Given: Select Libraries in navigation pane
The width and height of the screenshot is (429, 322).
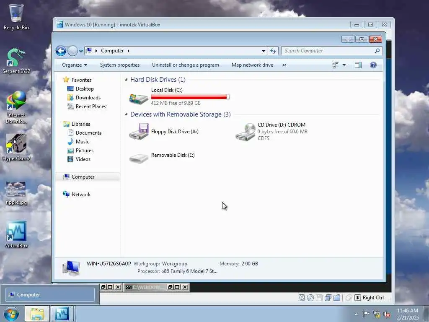Looking at the screenshot, I should pos(81,124).
